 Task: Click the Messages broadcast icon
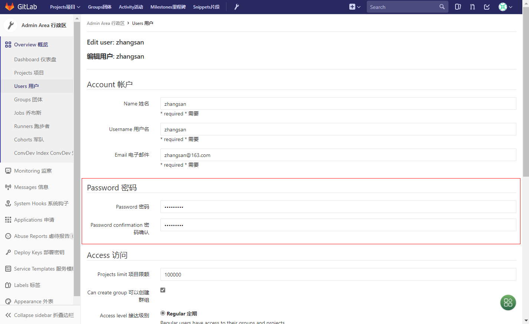(8, 187)
